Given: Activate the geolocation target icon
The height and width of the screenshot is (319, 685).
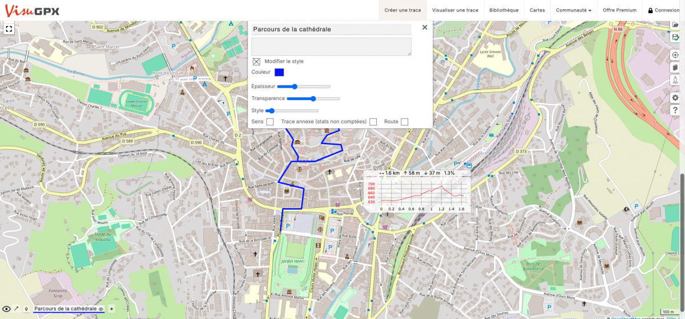Looking at the screenshot, I should click(675, 55).
